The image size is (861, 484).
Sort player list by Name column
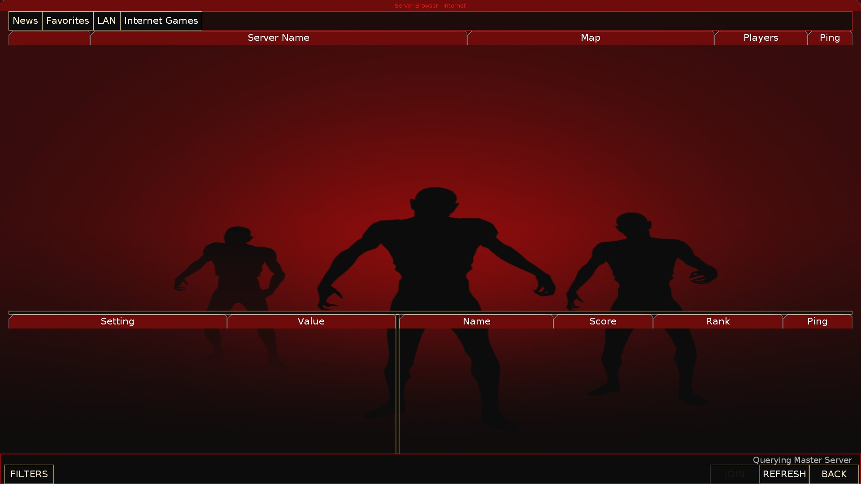(x=476, y=321)
